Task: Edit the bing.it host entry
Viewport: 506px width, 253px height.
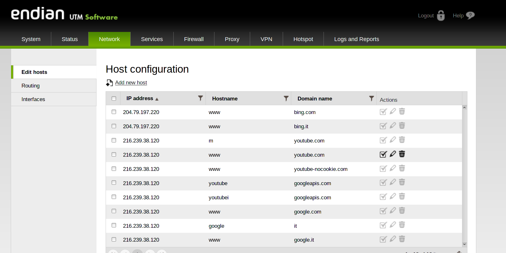Action: [393, 125]
